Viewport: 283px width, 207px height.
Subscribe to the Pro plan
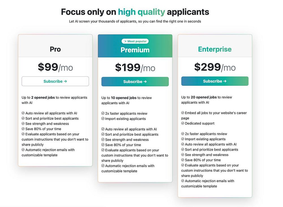tap(55, 81)
